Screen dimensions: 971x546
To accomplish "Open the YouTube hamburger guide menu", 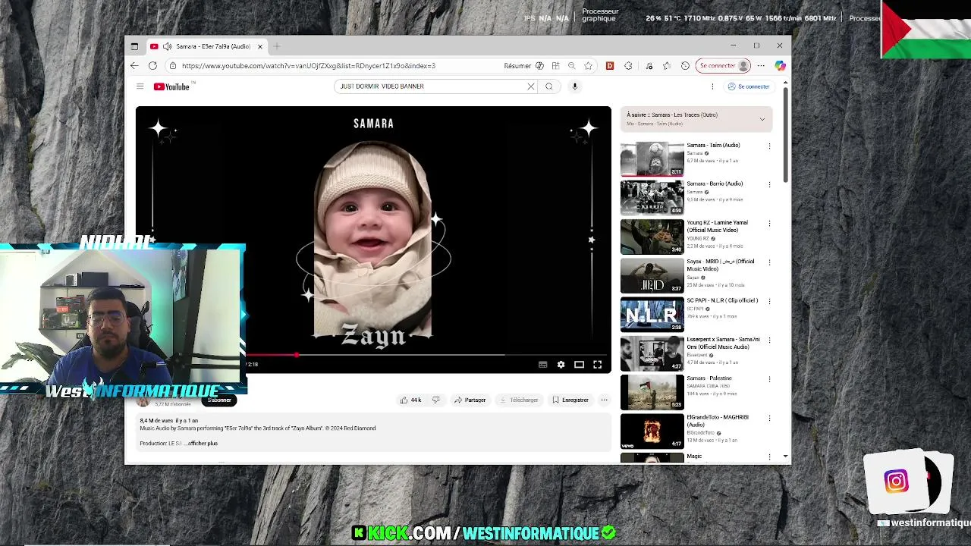I will click(x=140, y=86).
